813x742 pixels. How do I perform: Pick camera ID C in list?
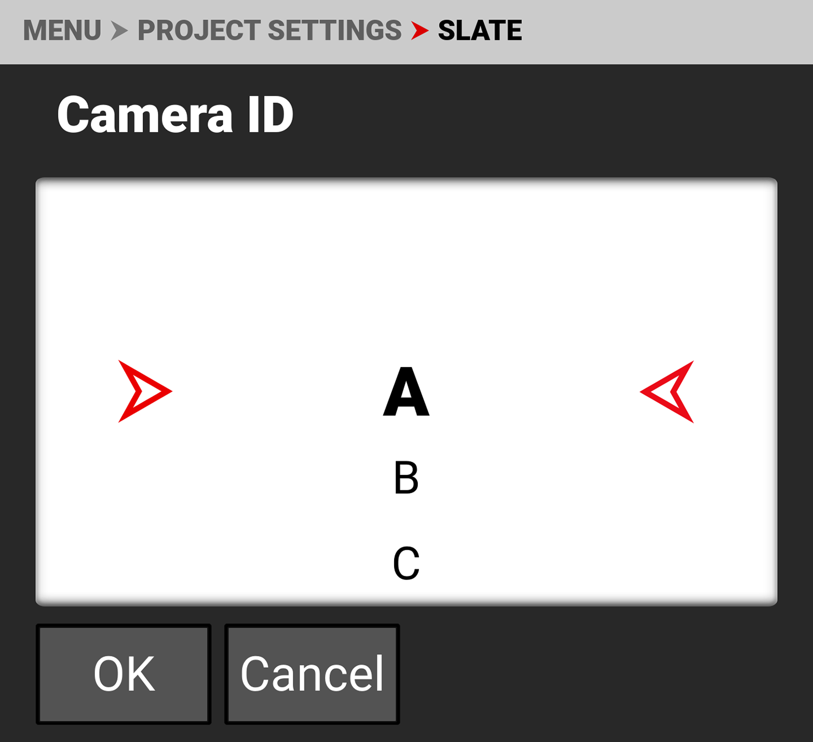click(406, 564)
